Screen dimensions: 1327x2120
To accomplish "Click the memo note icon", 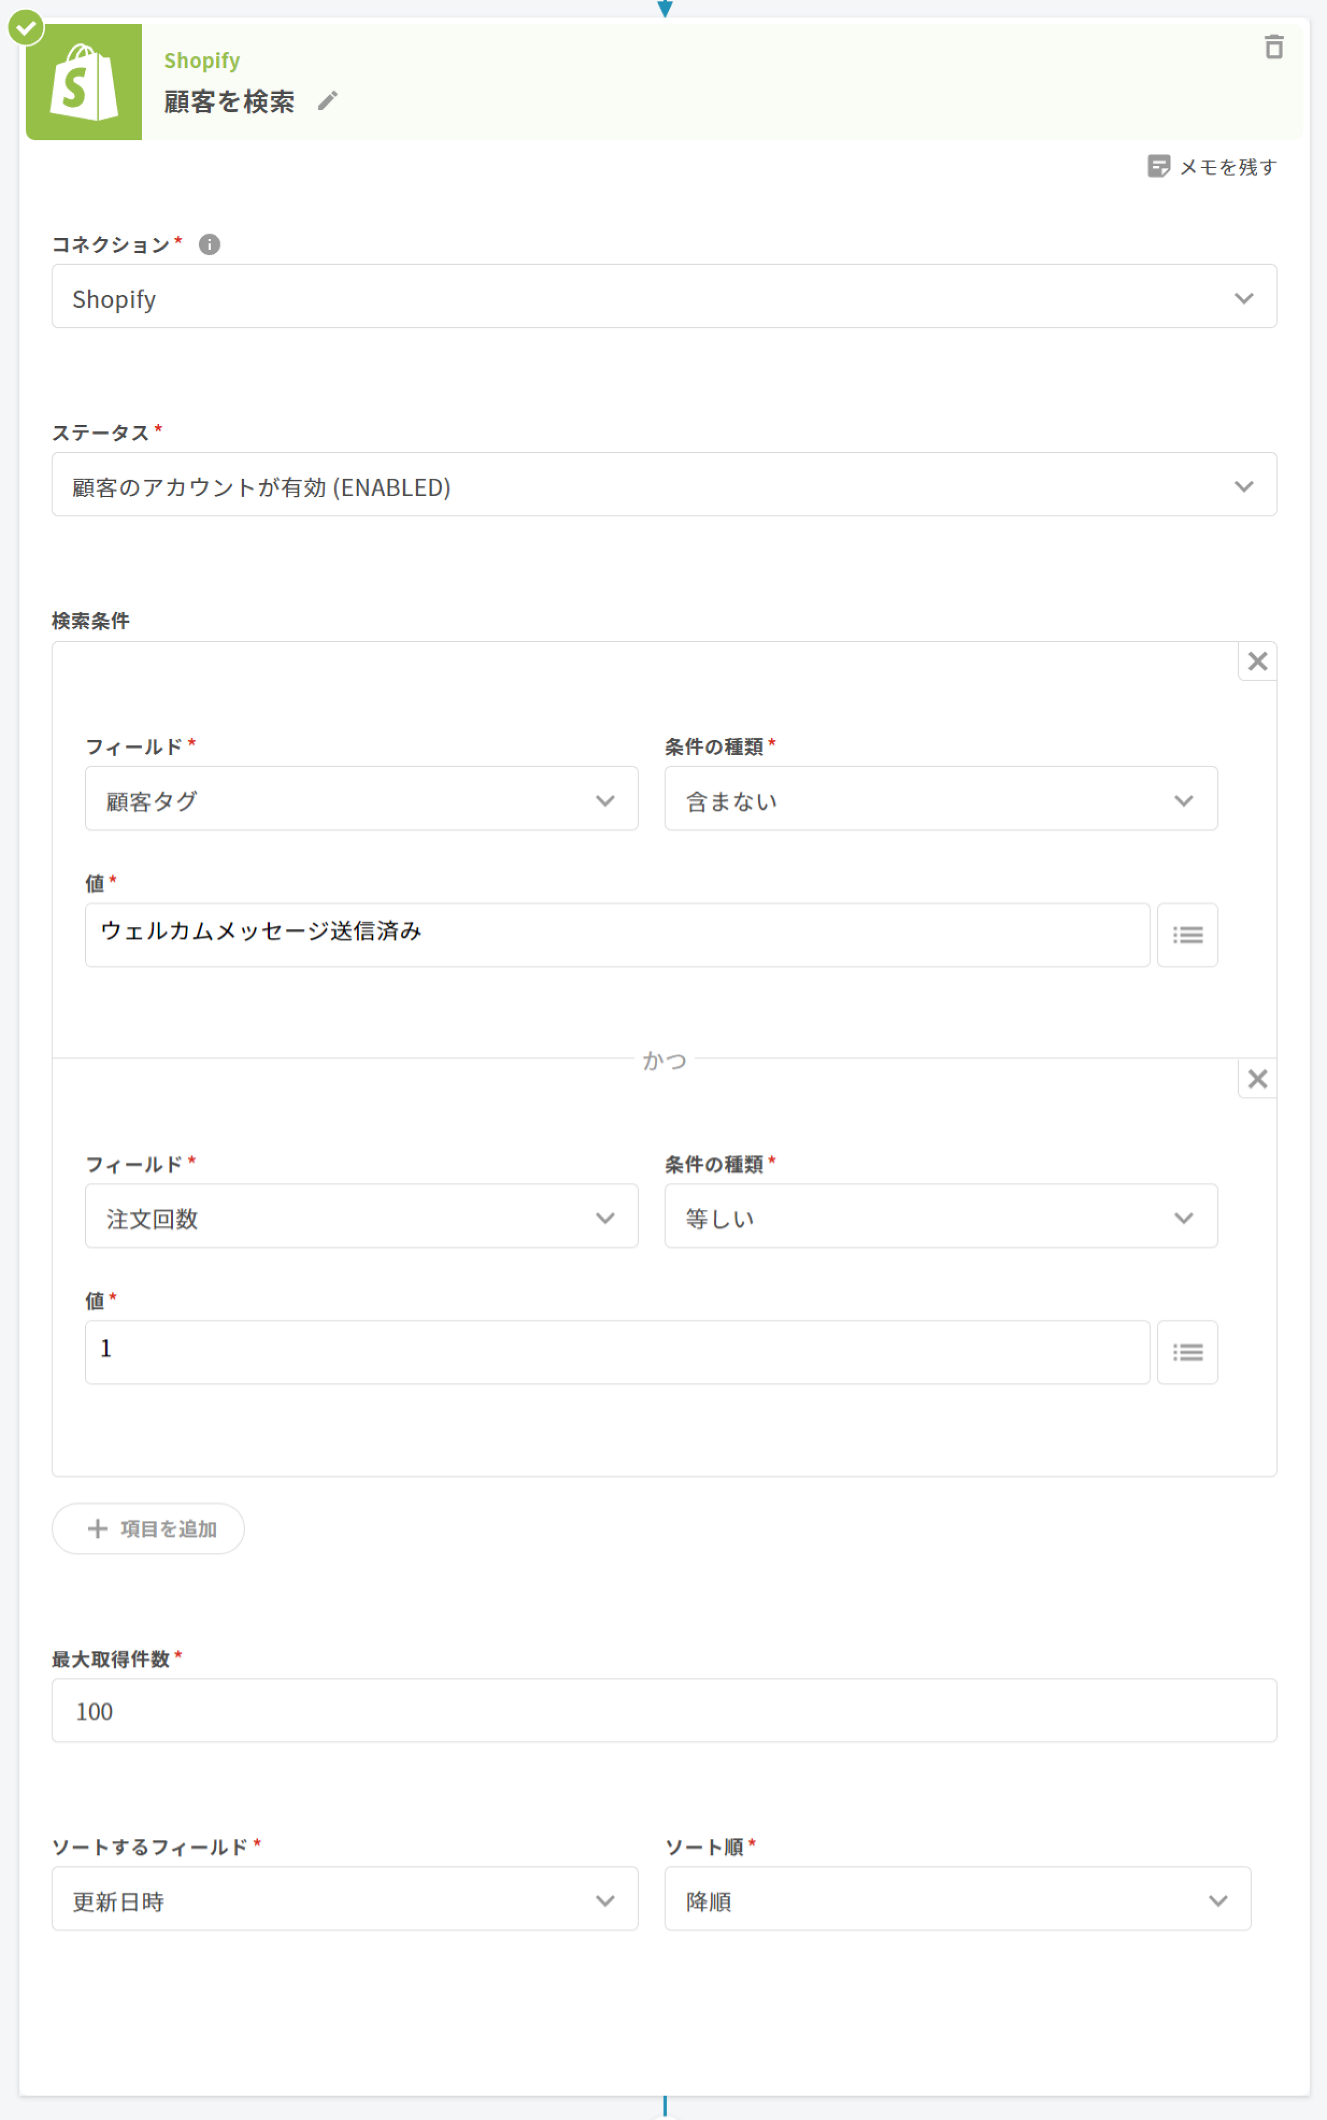I will click(1157, 166).
